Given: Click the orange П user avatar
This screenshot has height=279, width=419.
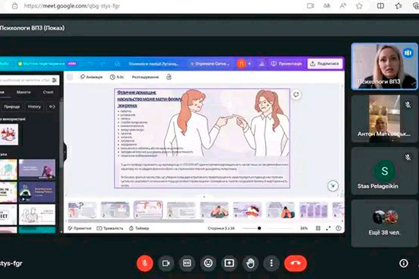Looking at the screenshot, I should tap(241, 64).
